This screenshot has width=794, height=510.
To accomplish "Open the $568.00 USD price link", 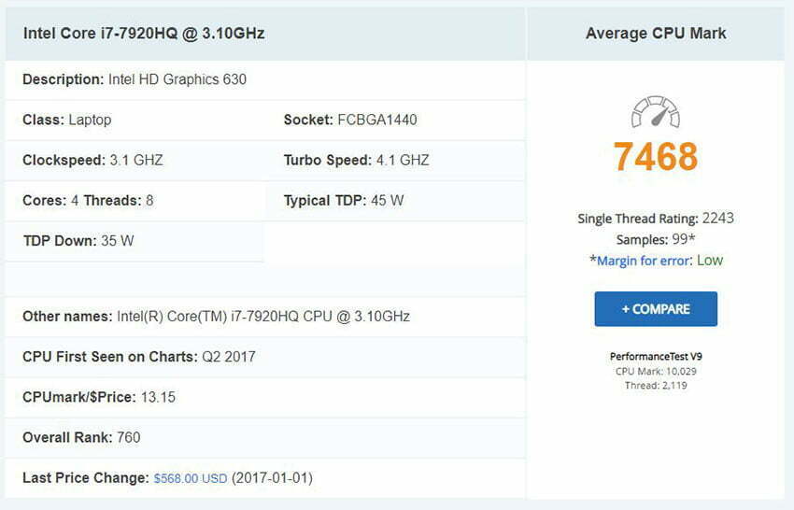I will [191, 478].
